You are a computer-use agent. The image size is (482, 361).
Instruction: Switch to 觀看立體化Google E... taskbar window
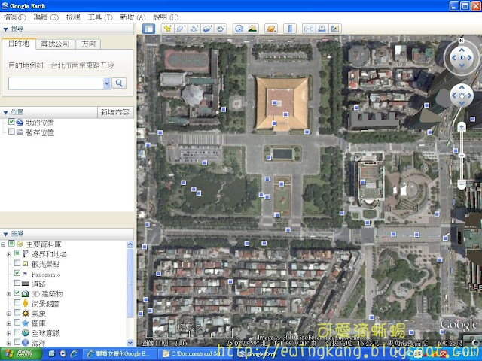coord(120,354)
